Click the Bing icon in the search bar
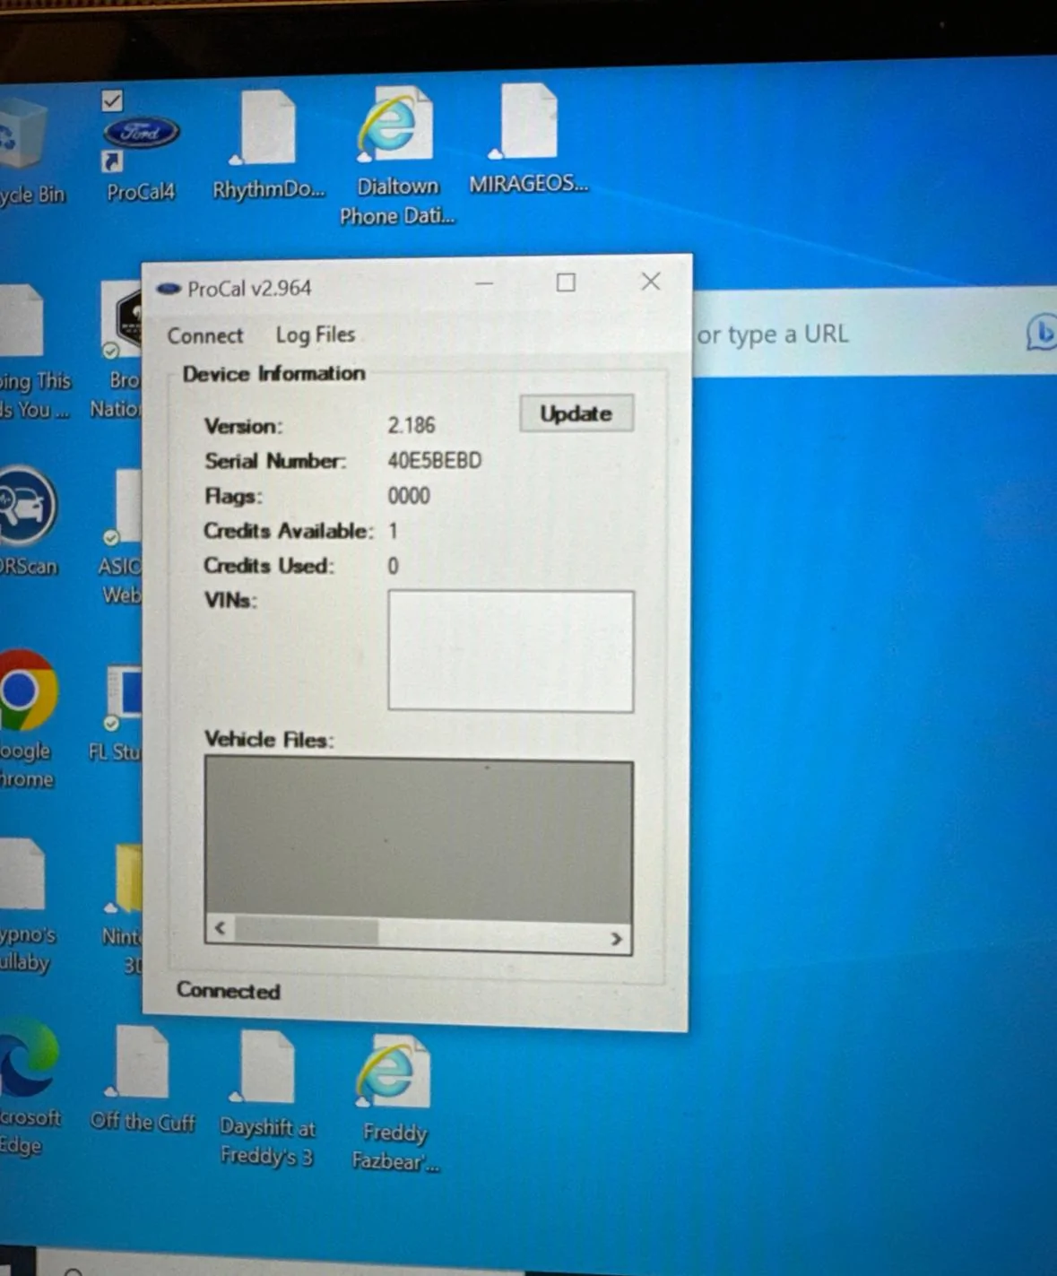The width and height of the screenshot is (1057, 1276). pos(1042,333)
